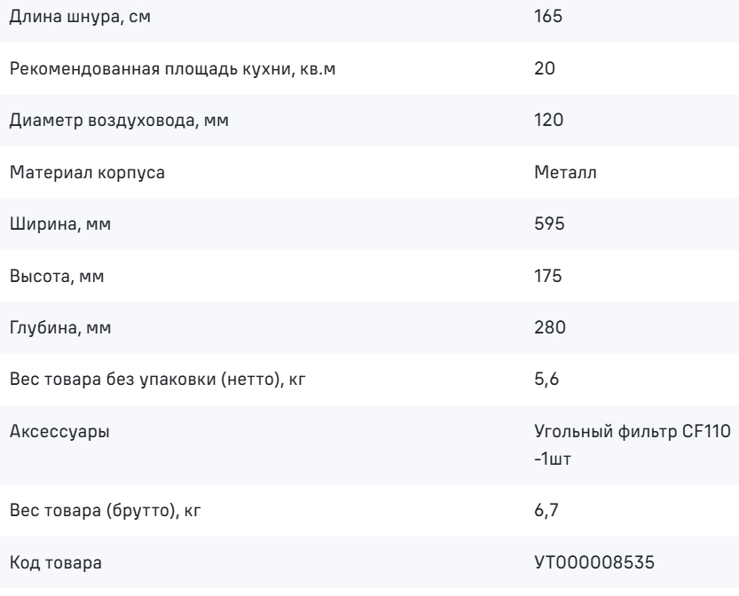The image size is (739, 596).
Task: Click the product code УТ000008535
Action: tap(594, 562)
